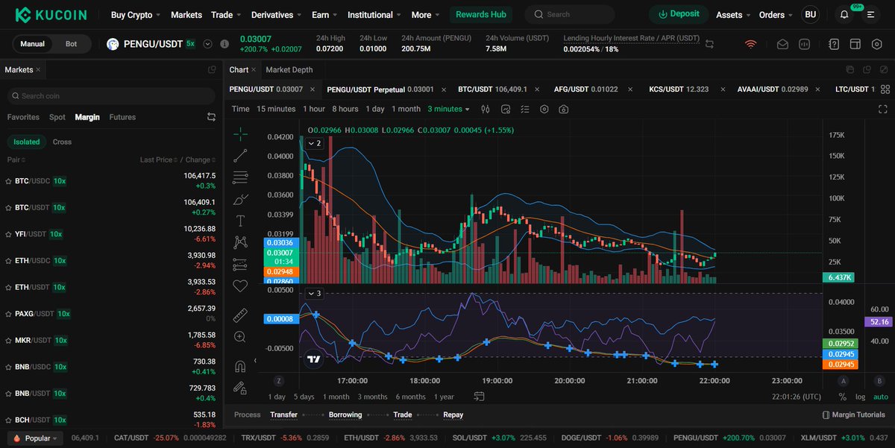
Task: Select the text annotation tool
Action: pos(240,220)
